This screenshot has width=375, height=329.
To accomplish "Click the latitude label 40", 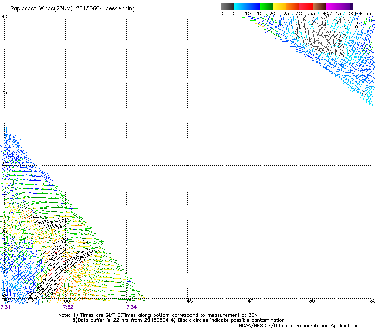I will click(x=4, y=17).
